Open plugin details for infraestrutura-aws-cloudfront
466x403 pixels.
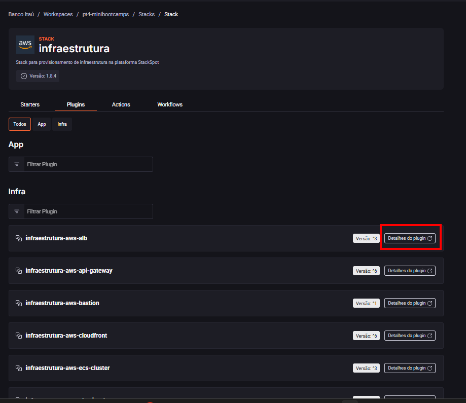coord(410,336)
